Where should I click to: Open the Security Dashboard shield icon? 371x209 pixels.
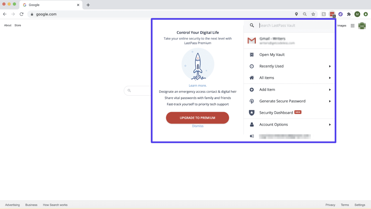click(252, 113)
